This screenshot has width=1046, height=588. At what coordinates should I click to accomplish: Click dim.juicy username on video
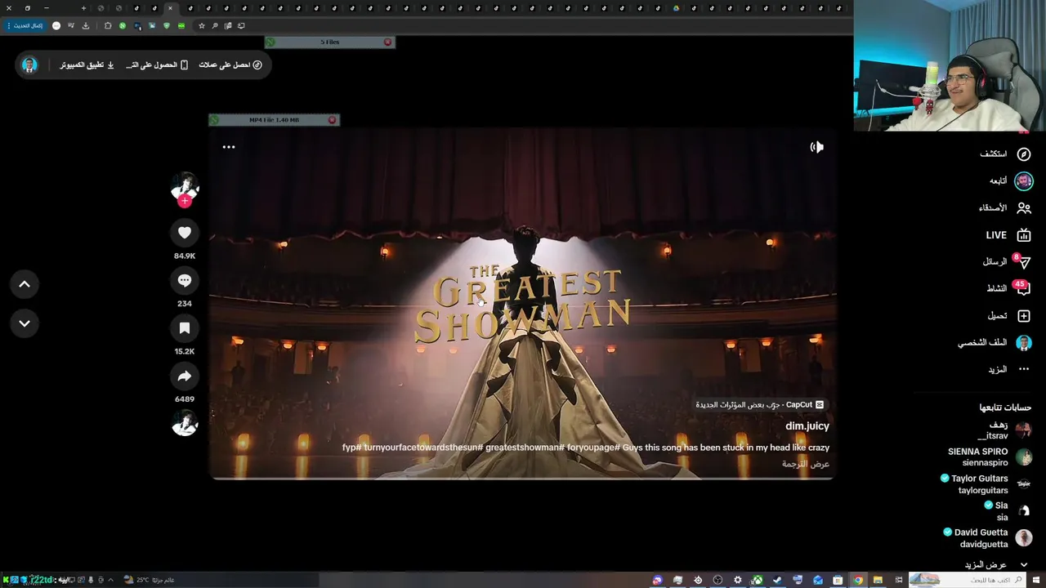pos(807,426)
